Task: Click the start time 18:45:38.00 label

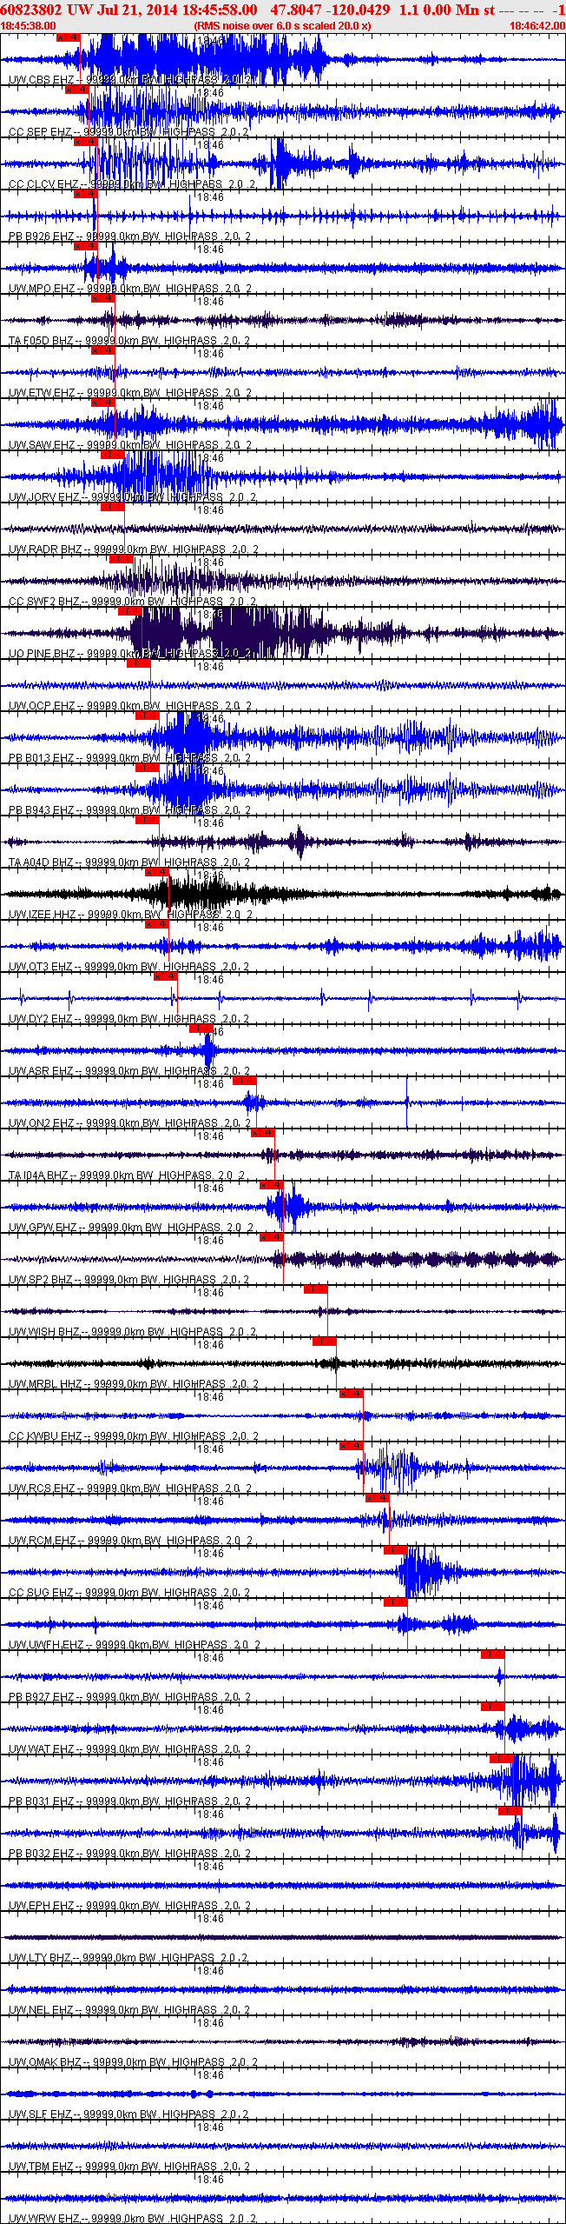Action: (x=29, y=26)
